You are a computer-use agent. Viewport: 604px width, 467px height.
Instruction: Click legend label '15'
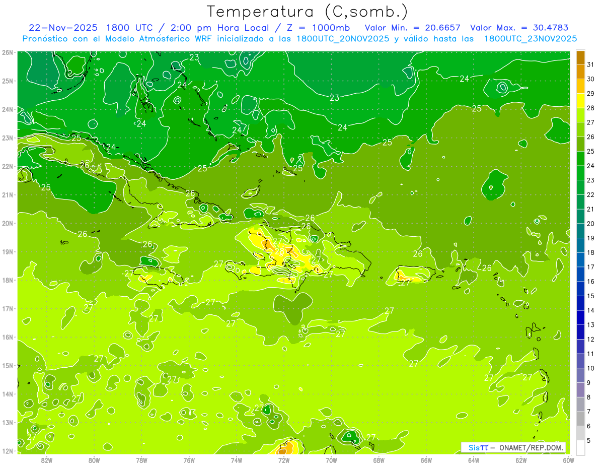click(591, 296)
